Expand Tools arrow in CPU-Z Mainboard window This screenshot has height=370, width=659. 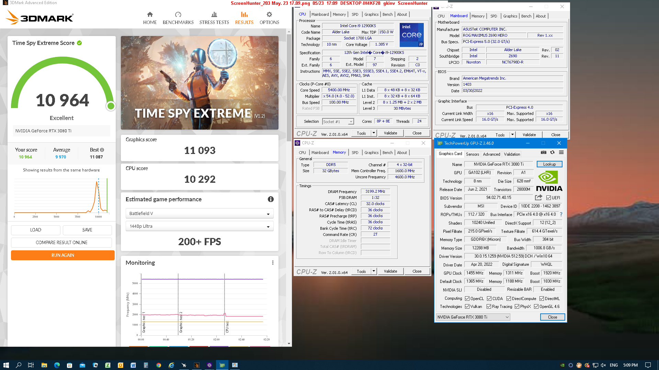click(512, 135)
